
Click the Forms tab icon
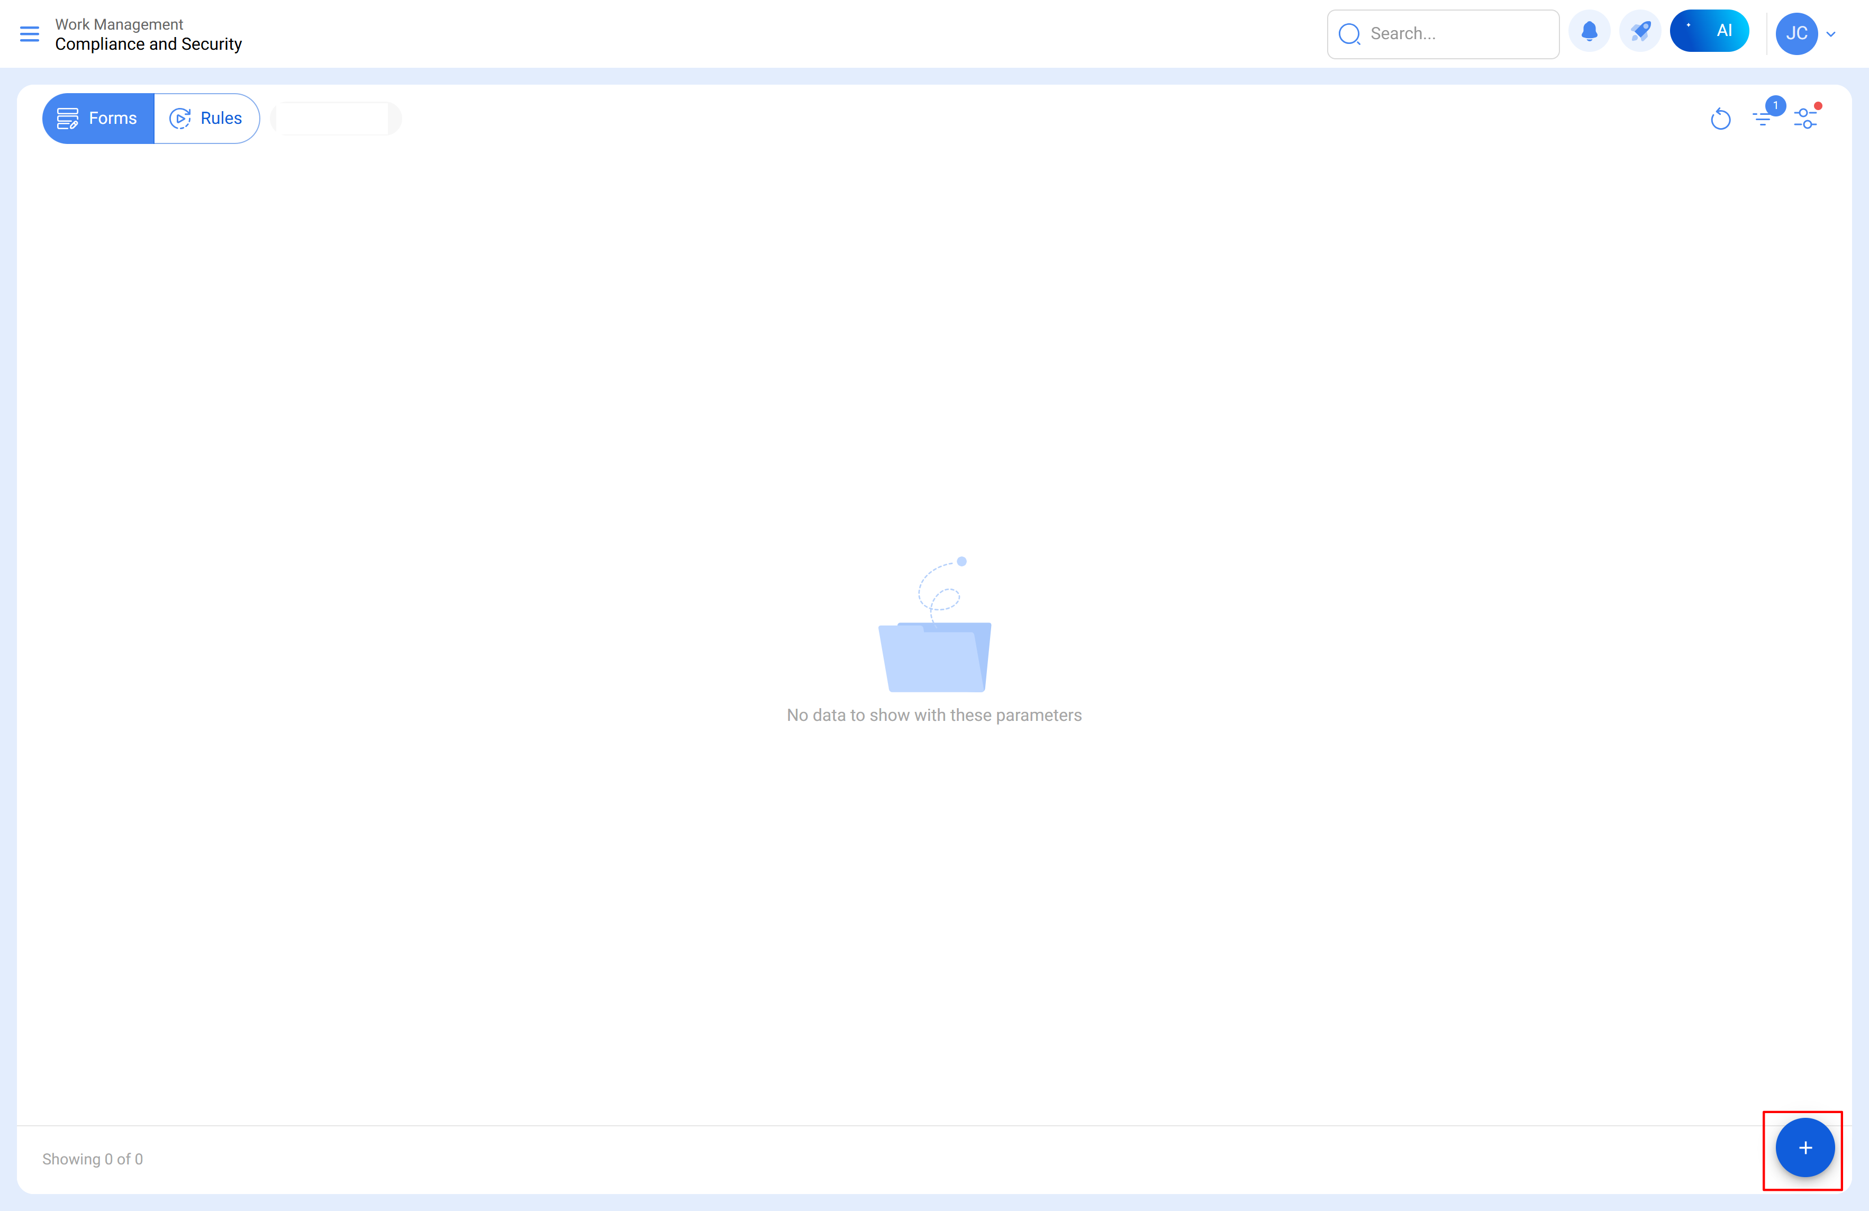(68, 119)
